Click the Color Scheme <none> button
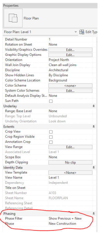100x233 pixels. click(x=70, y=86)
